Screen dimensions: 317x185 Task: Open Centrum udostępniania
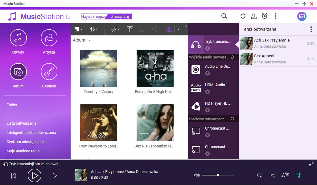point(26,142)
